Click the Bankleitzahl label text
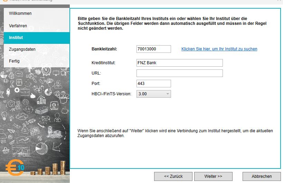The width and height of the screenshot is (283, 183). [104, 49]
